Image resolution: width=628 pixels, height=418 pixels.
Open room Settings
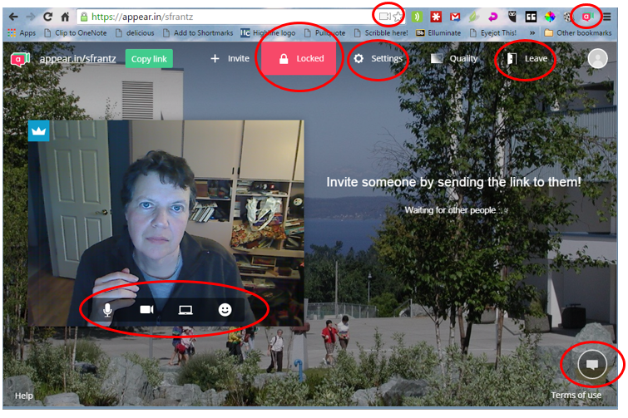(x=378, y=58)
